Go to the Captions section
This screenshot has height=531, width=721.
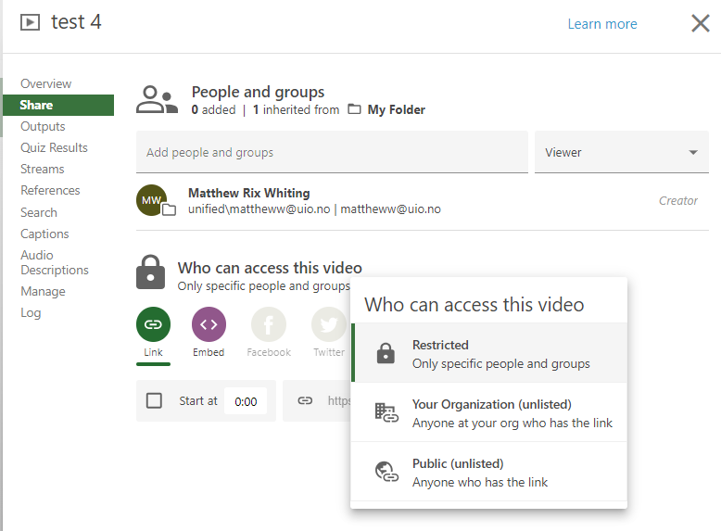[x=44, y=234]
